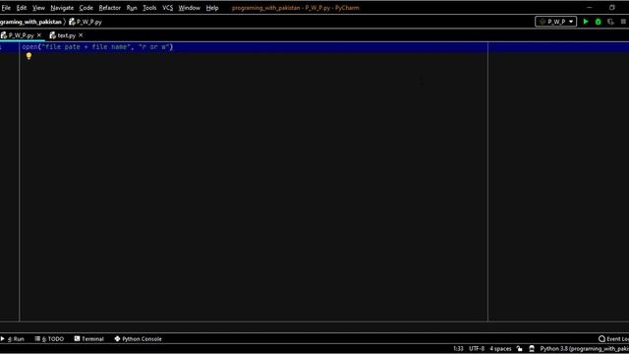Open the Python 3.8 interpreter selector
Image resolution: width=629 pixels, height=354 pixels.
(x=584, y=349)
